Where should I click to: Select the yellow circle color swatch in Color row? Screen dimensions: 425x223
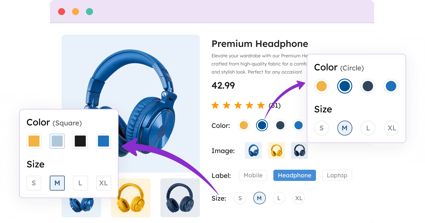[244, 125]
